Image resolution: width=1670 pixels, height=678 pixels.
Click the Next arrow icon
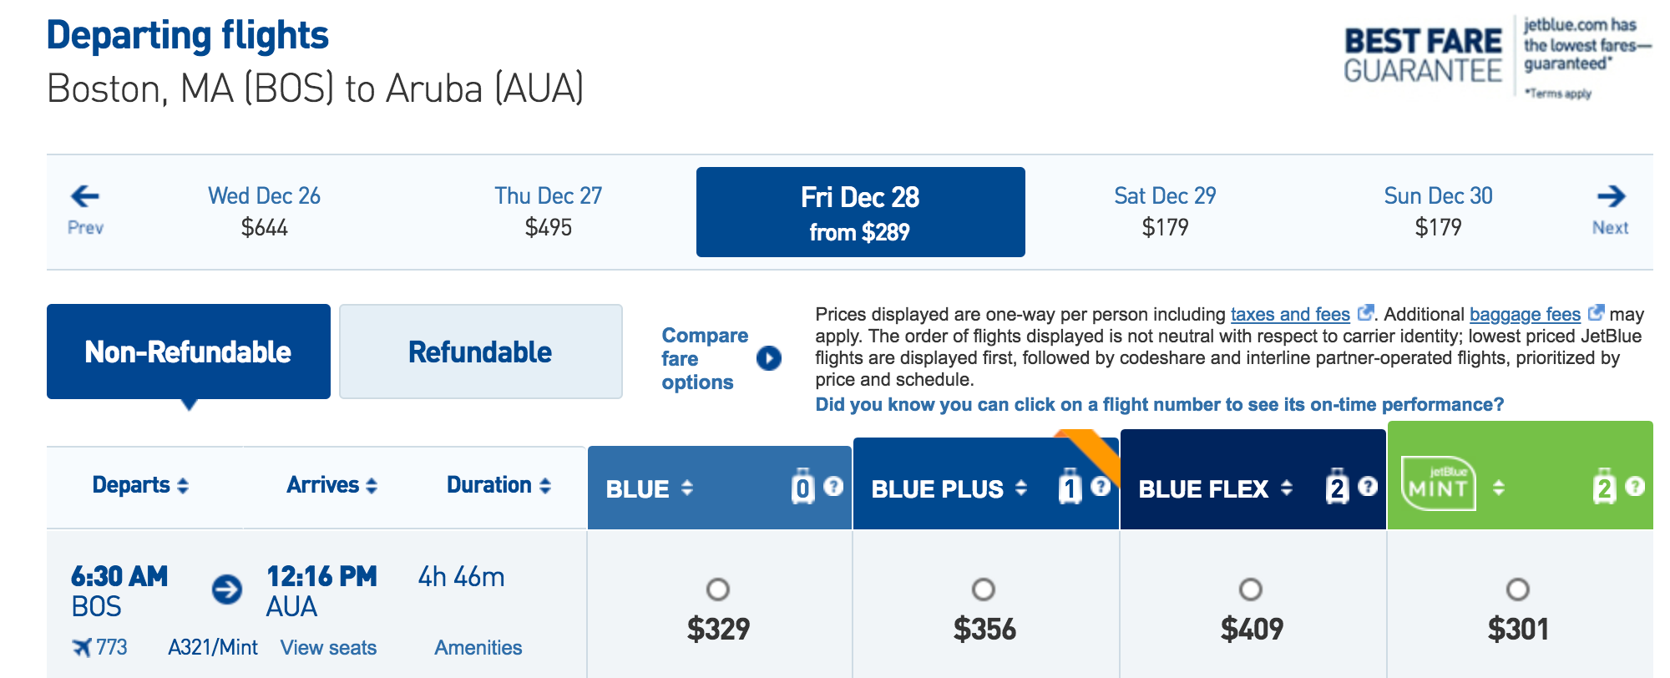pos(1611,197)
